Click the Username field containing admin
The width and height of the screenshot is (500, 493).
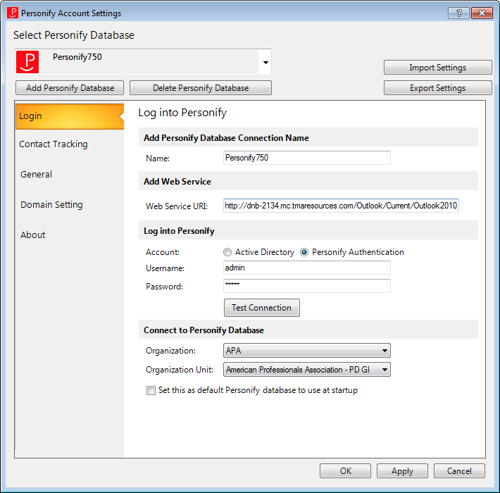click(x=307, y=268)
